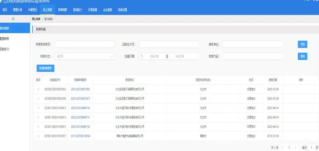Screen dimensions: 319x151
Task: Click the lower blue button beside waste code field
Action: click(x=303, y=56)
